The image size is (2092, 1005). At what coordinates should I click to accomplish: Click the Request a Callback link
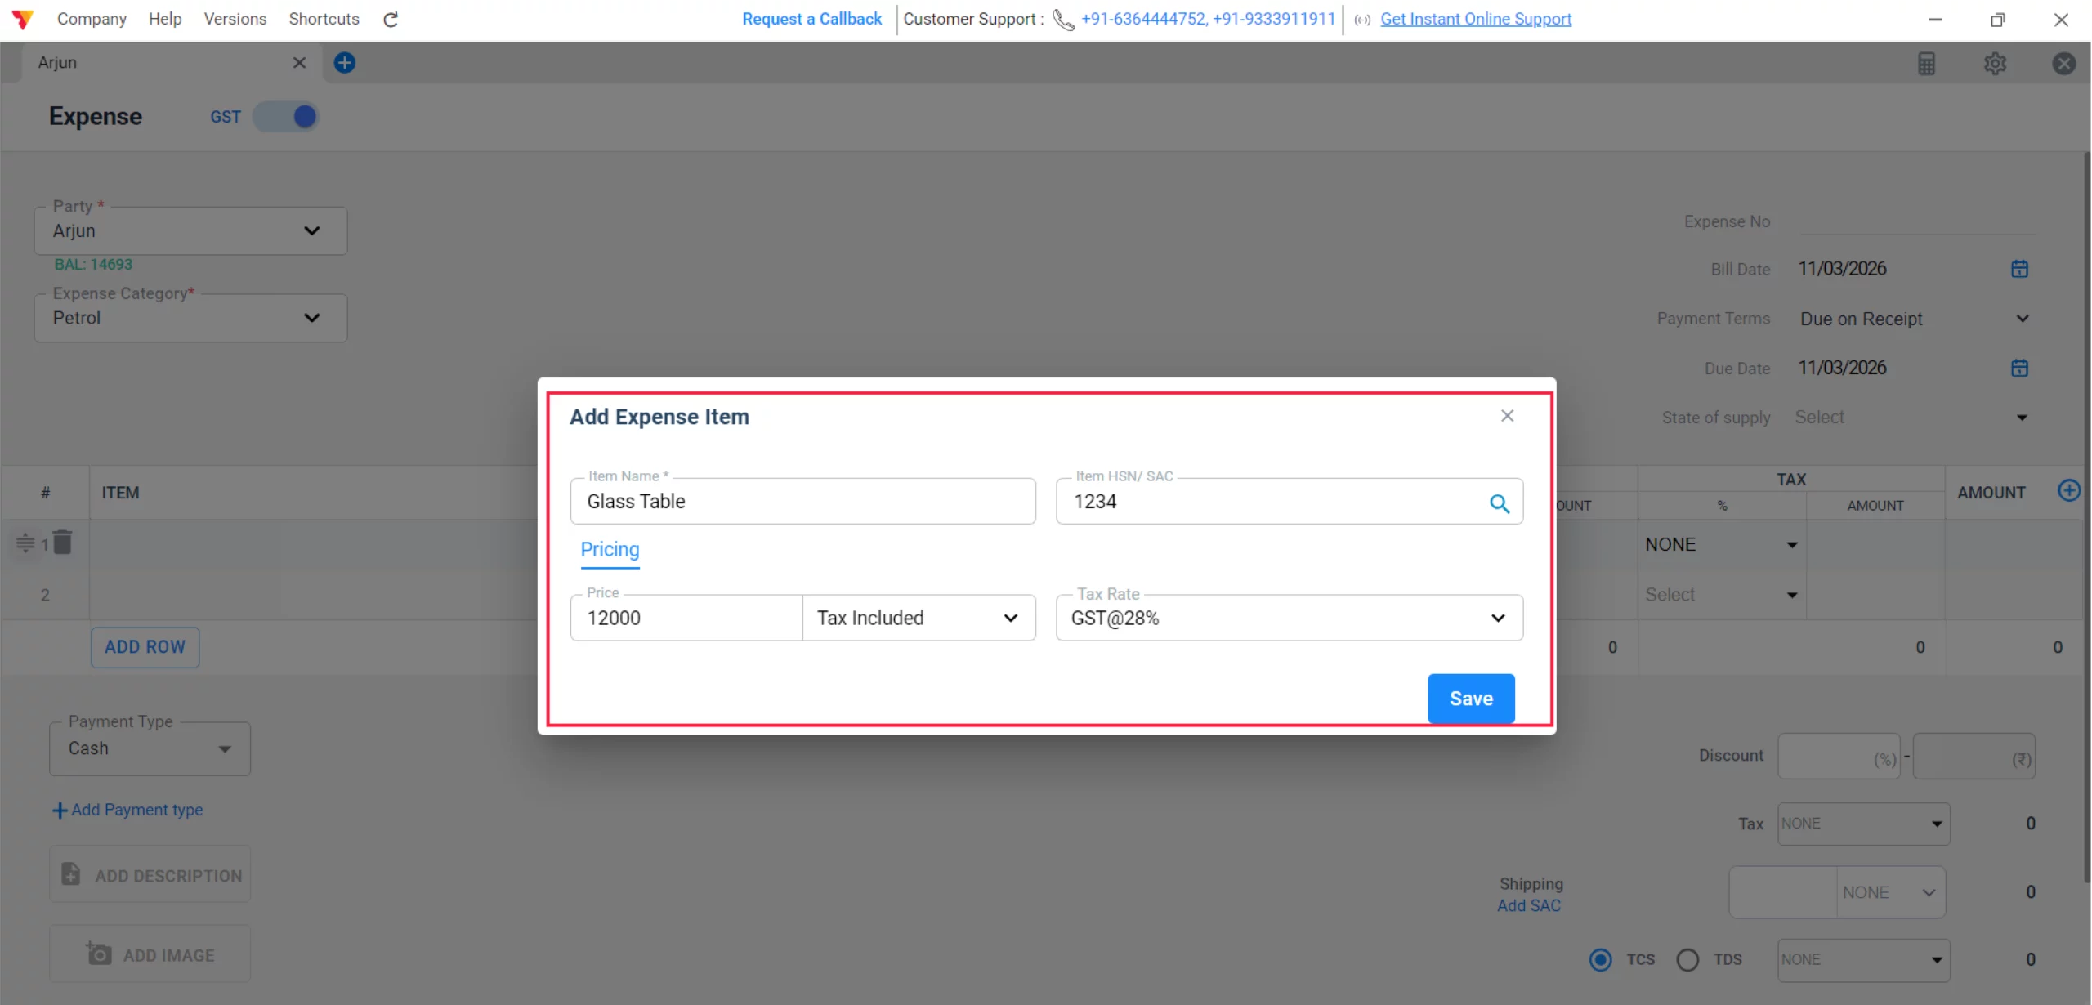[810, 19]
